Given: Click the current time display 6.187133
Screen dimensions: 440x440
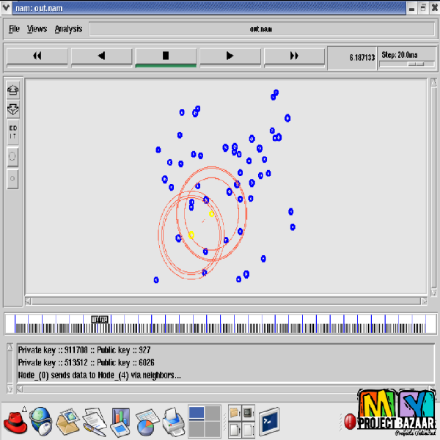Looking at the screenshot, I should pyautogui.click(x=352, y=58).
